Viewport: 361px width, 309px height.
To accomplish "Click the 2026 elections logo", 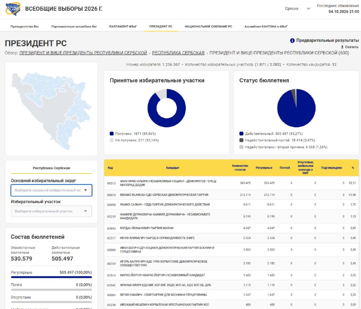I will pos(13,9).
